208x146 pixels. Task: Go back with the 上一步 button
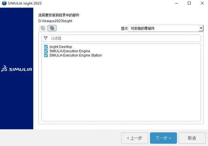click(x=135, y=138)
